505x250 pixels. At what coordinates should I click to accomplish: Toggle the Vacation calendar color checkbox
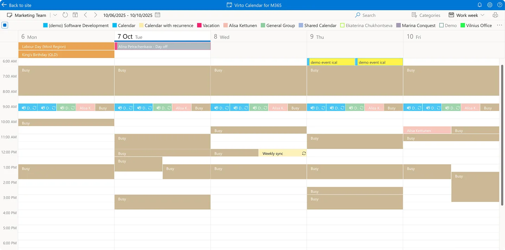[x=199, y=25]
